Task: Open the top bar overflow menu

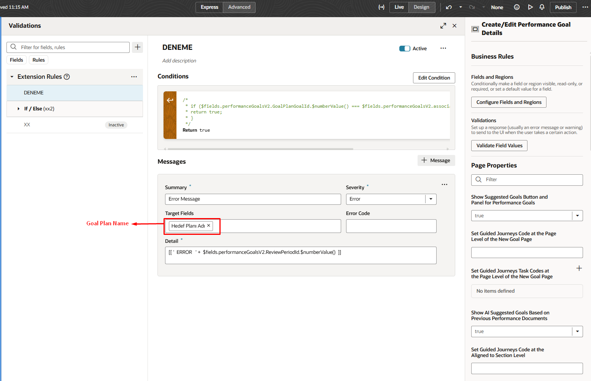Action: pyautogui.click(x=585, y=7)
